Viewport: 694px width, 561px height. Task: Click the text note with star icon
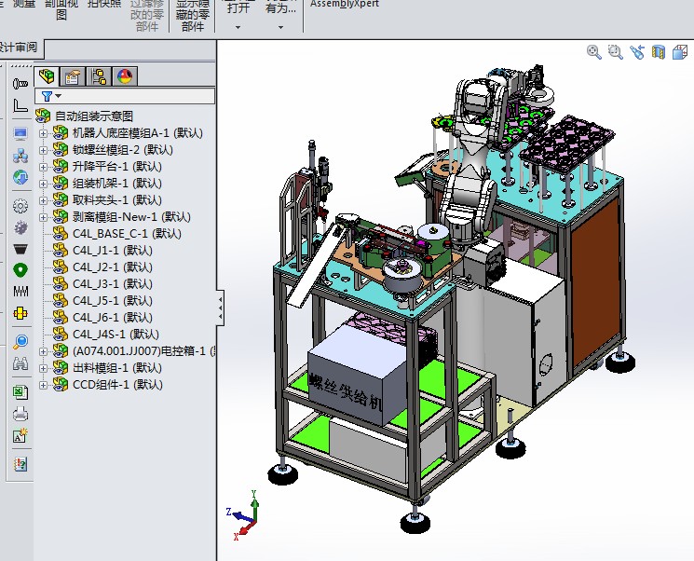pos(20,436)
